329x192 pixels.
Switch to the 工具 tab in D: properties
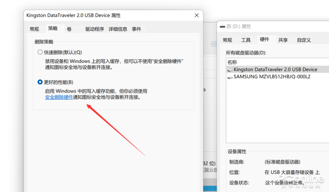pyautogui.click(x=246, y=40)
